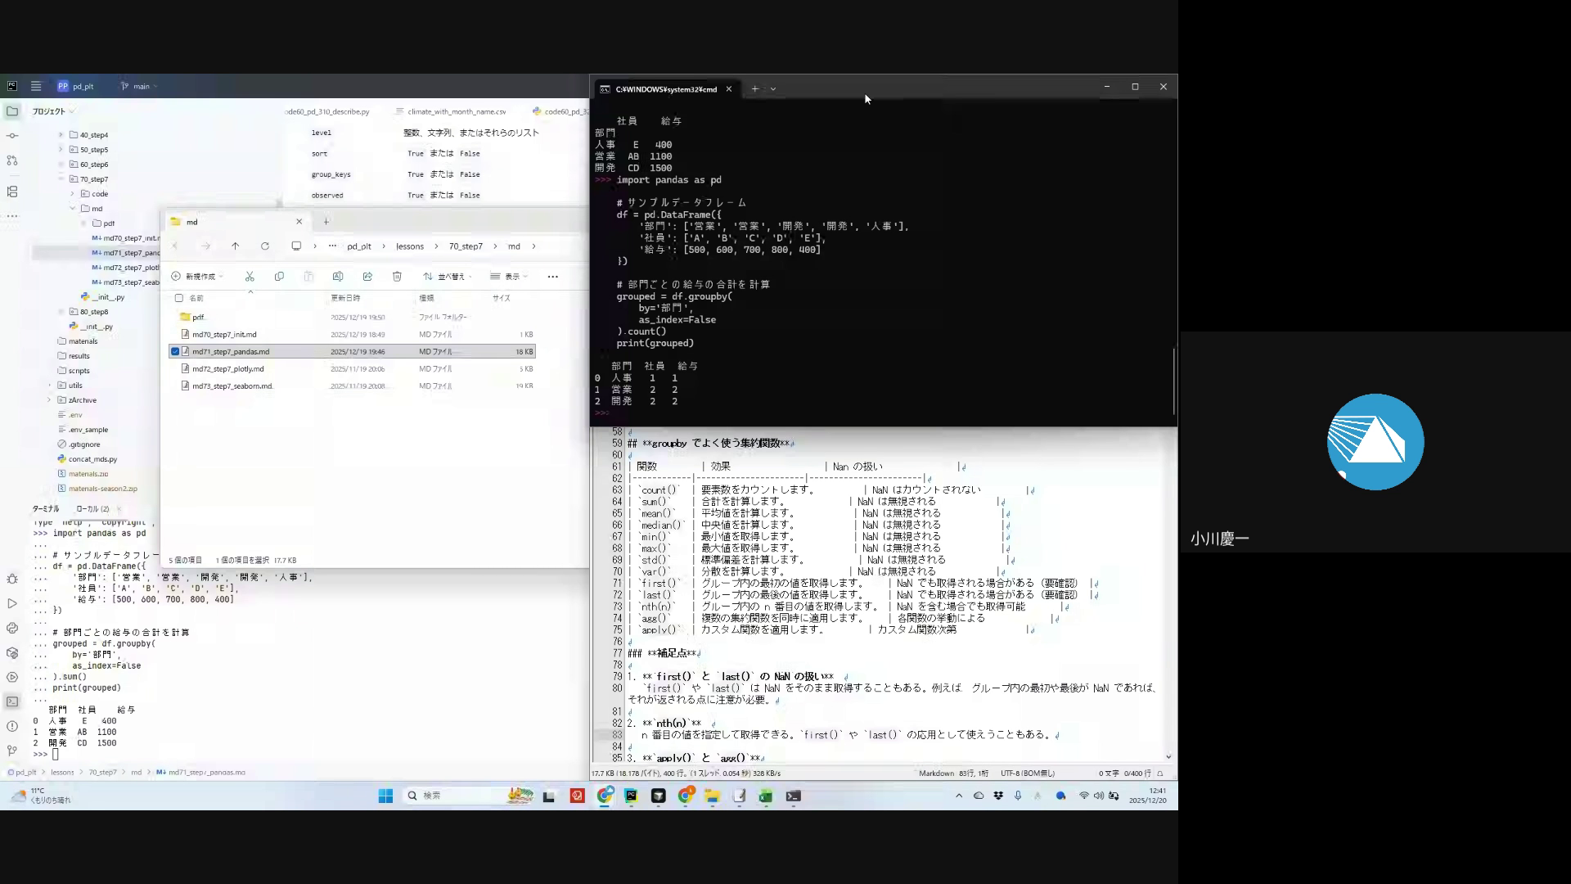Refresh the md folder view
This screenshot has height=884, width=1571.
(265, 246)
